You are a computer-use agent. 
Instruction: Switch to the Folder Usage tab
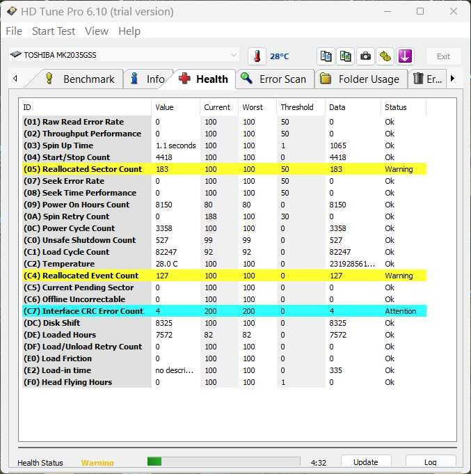tap(360, 79)
